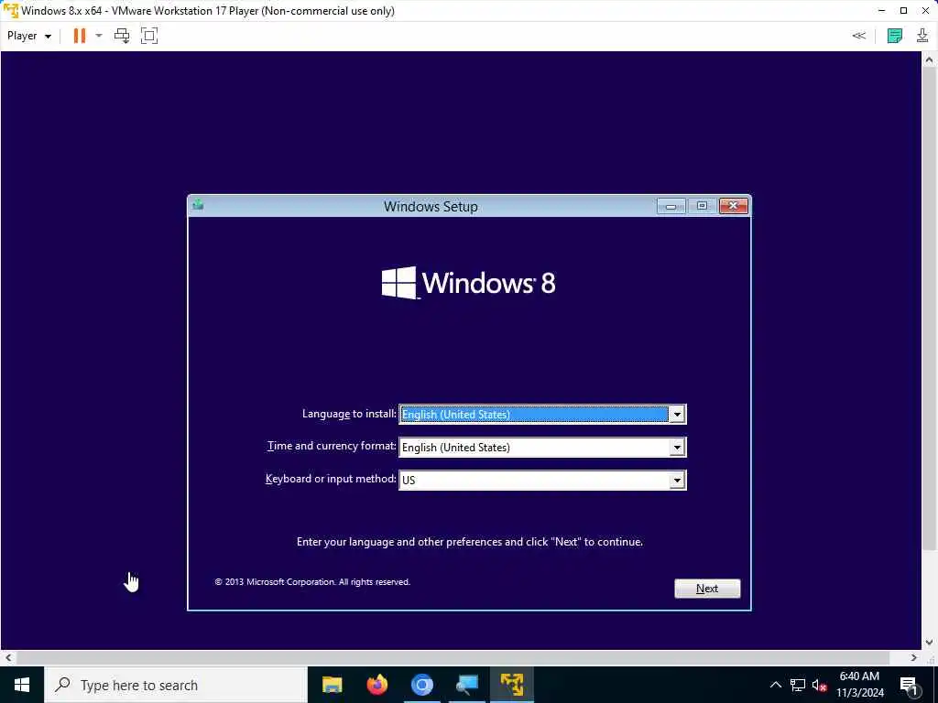This screenshot has width=938, height=703.
Task: Maximize the Windows Setup dialog
Action: 702,206
